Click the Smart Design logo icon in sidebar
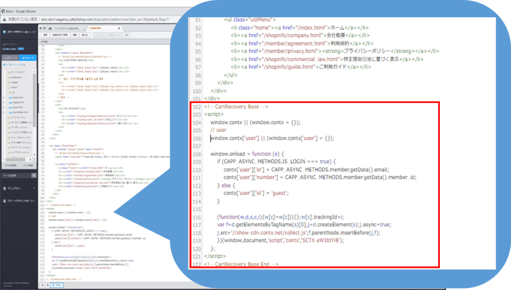Viewport: 511px width, 290px height. tap(4, 32)
